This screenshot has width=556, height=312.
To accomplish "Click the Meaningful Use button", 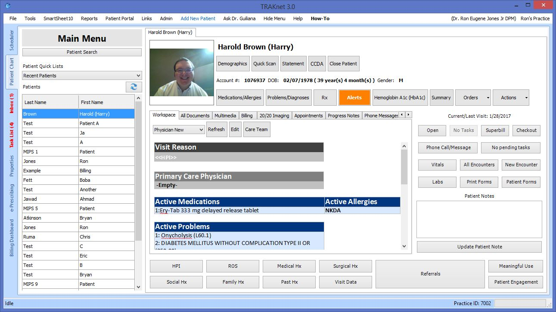I will coord(516,266).
